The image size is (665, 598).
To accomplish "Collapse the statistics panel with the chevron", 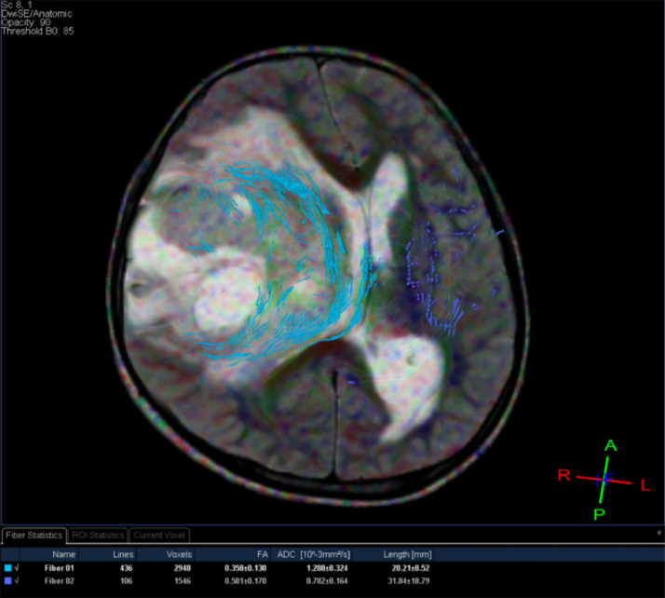I will 658,534.
